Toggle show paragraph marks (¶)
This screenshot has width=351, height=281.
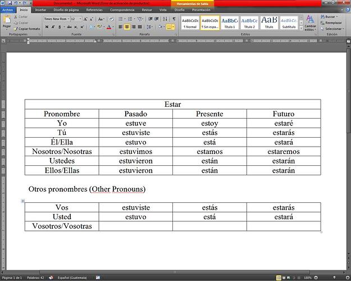[174, 19]
